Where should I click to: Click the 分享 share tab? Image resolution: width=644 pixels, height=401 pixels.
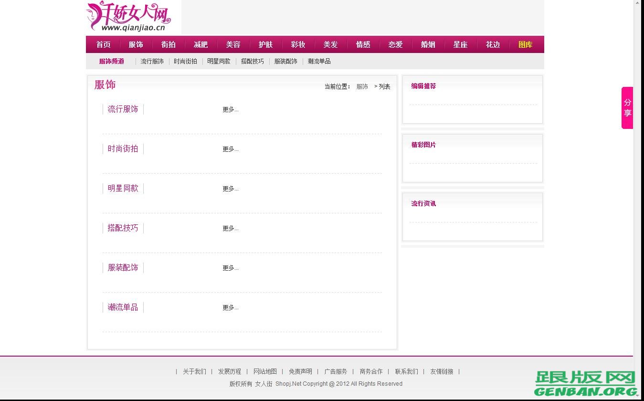(x=627, y=107)
